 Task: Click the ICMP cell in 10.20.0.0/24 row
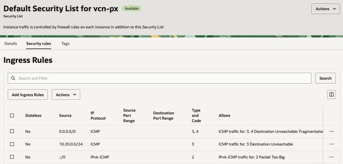click(x=95, y=144)
